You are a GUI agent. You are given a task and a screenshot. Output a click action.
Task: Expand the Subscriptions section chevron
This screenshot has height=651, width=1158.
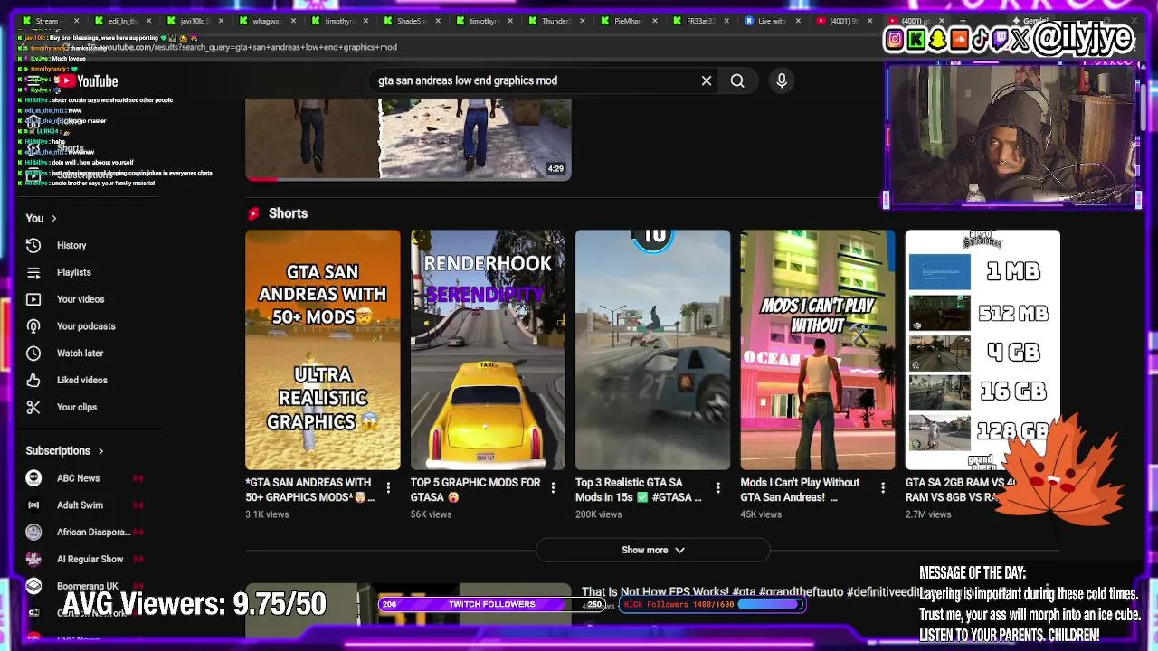coord(100,450)
